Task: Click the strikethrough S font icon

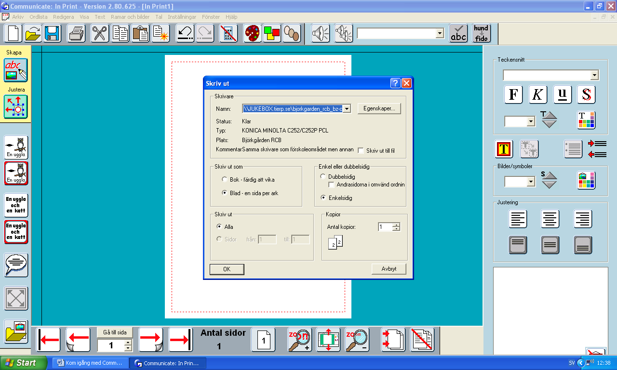Action: point(586,94)
